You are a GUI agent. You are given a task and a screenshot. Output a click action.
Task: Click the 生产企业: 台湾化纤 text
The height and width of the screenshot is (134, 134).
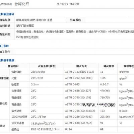(68, 4)
